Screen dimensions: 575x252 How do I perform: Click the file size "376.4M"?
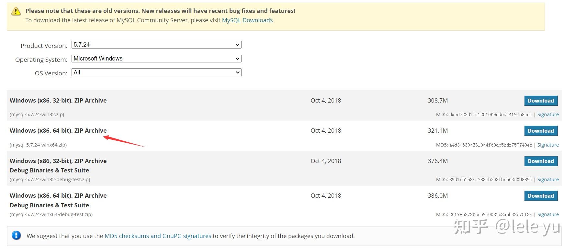(438, 161)
